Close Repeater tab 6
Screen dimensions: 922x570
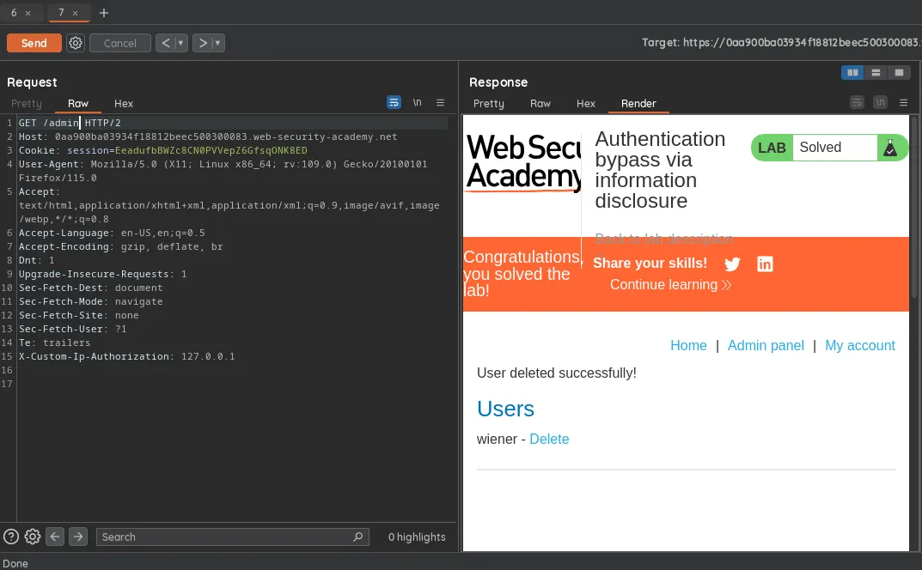point(27,13)
